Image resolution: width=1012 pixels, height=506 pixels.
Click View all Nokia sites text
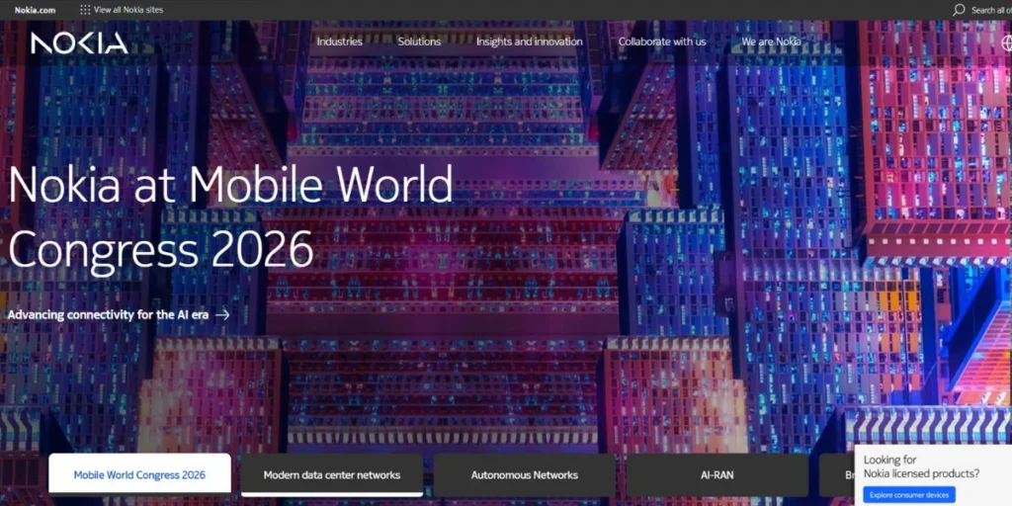(x=128, y=10)
